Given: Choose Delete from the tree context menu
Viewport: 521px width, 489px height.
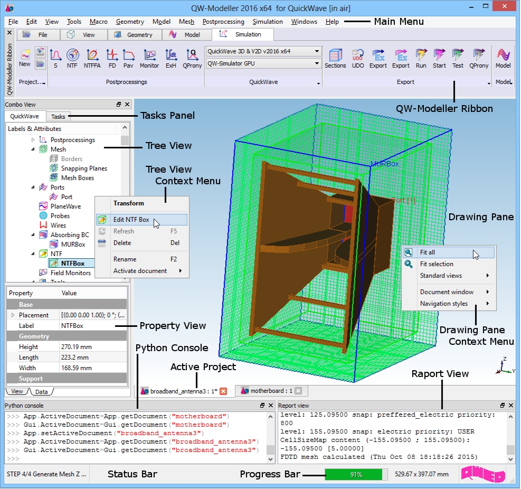Looking at the screenshot, I should [x=142, y=243].
